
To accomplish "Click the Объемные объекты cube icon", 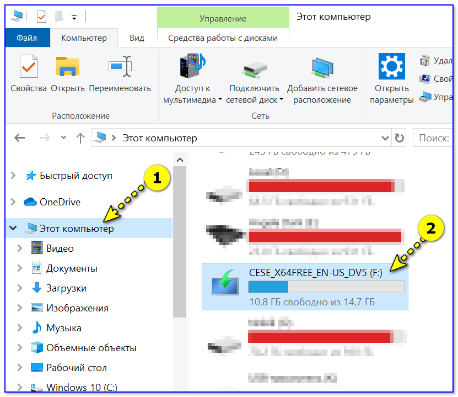I will tap(37, 347).
